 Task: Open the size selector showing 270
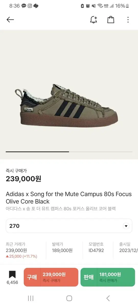pos(69,226)
